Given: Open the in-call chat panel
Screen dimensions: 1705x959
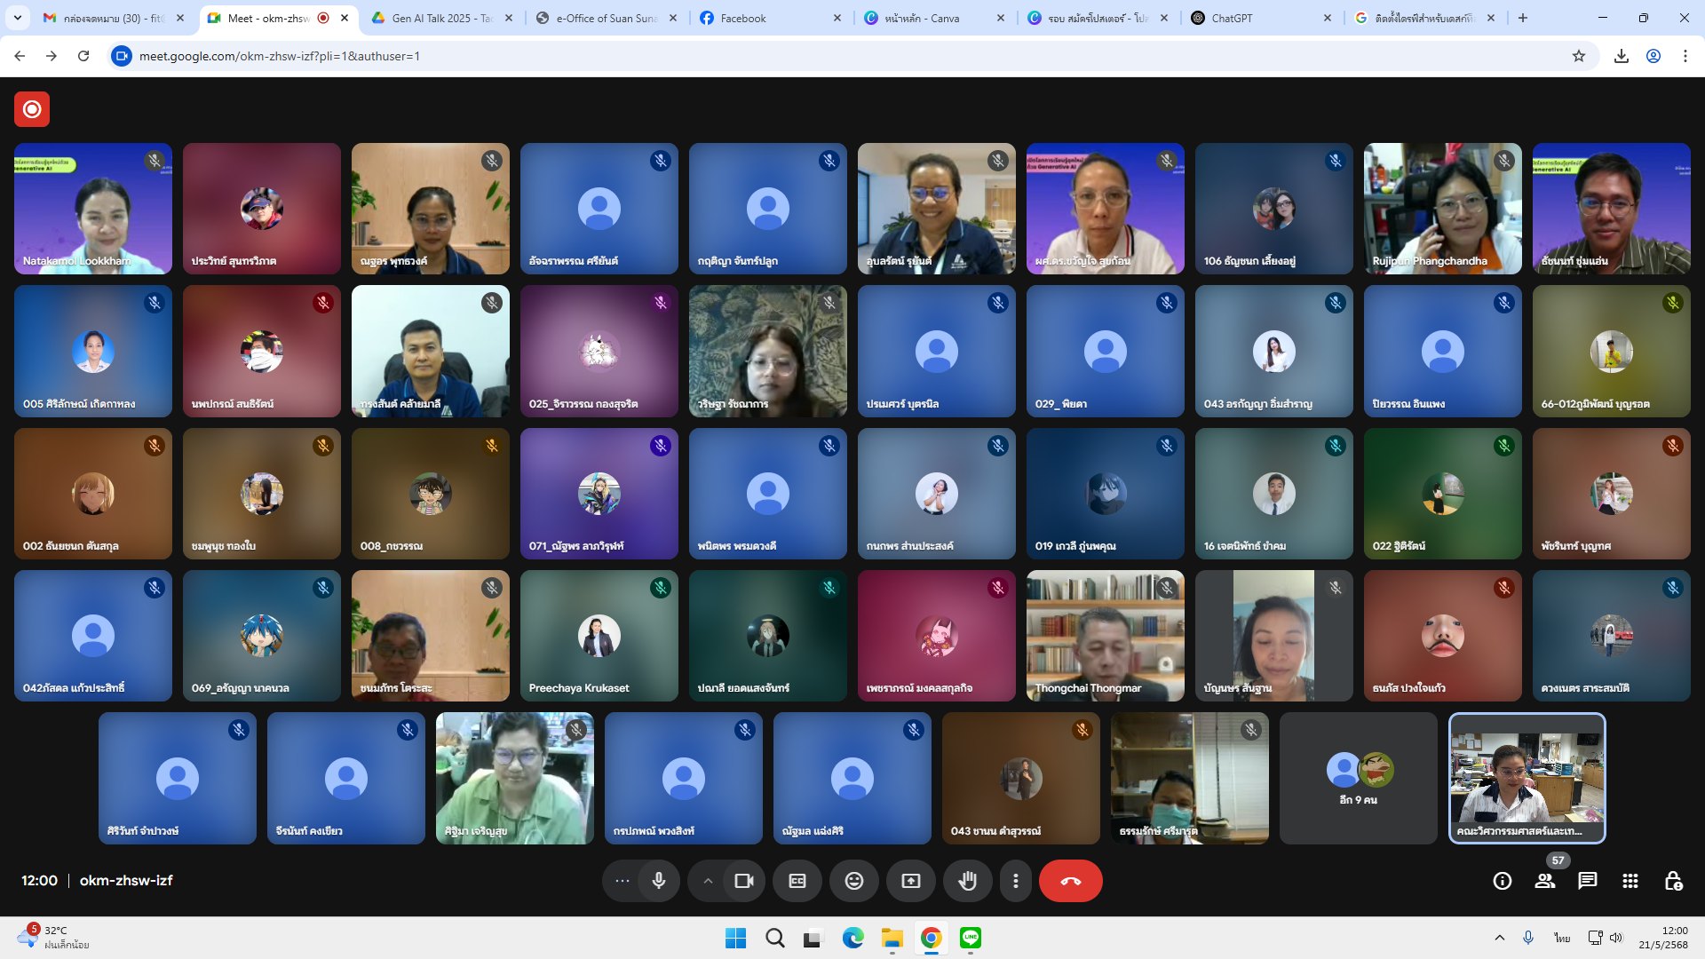Looking at the screenshot, I should pos(1588,881).
